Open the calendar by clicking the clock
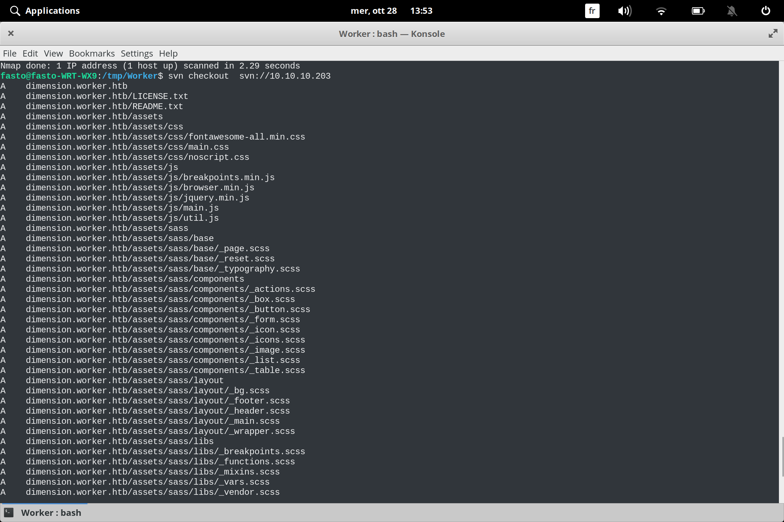This screenshot has width=784, height=522. click(421, 11)
